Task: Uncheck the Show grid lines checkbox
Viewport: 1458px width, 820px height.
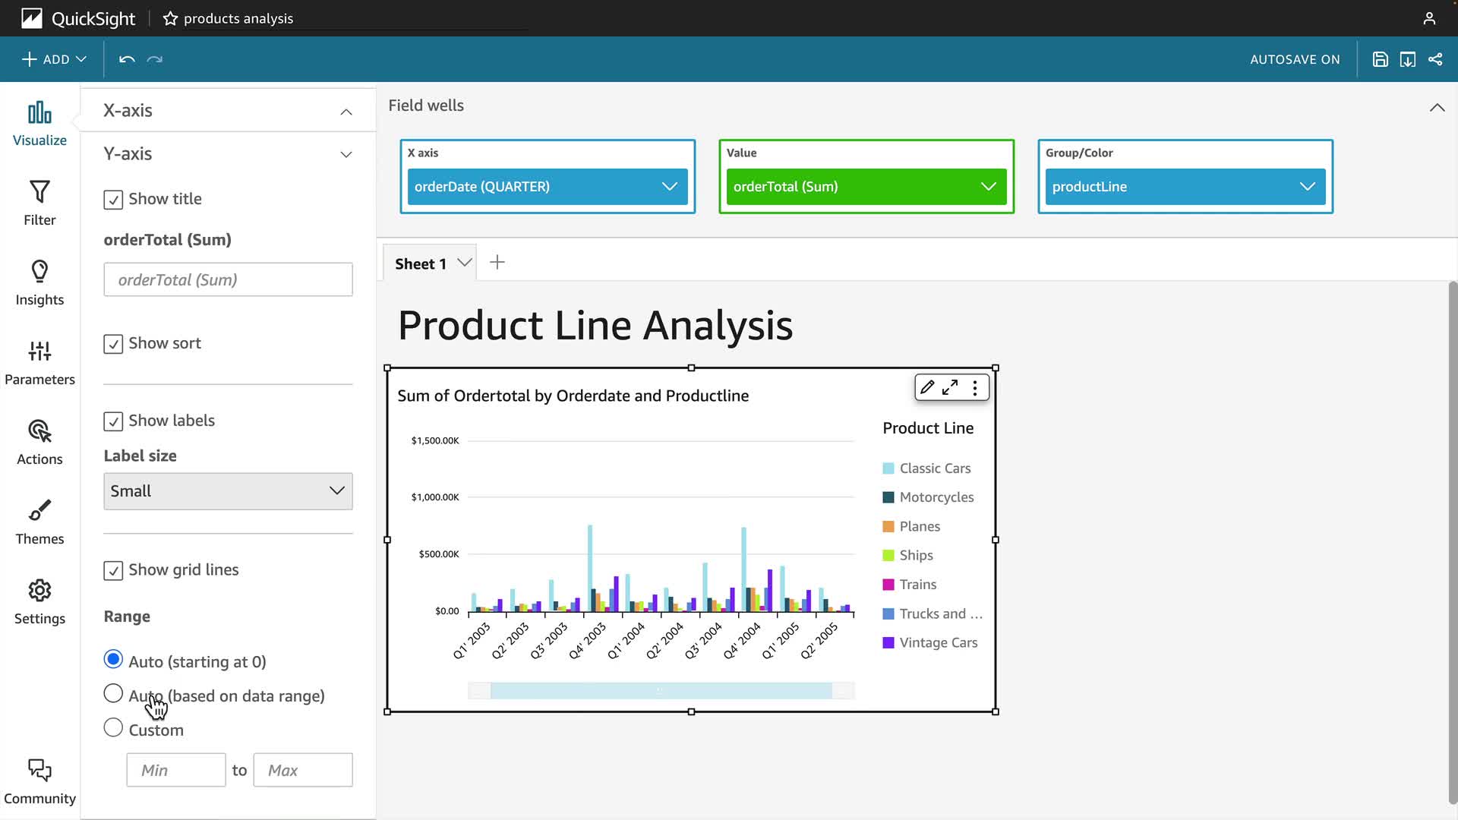Action: click(113, 571)
